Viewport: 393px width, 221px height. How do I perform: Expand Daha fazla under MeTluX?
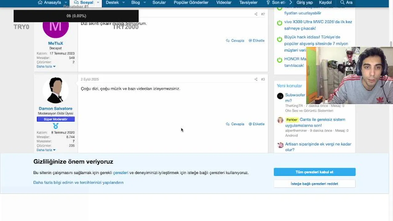tap(46, 66)
